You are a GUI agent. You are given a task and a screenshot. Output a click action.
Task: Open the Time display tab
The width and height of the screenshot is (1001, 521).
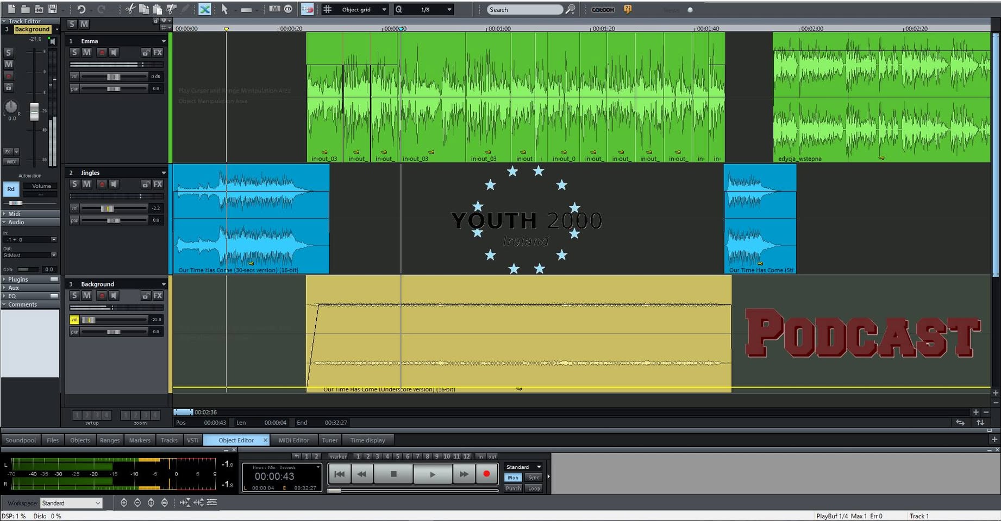click(x=367, y=440)
